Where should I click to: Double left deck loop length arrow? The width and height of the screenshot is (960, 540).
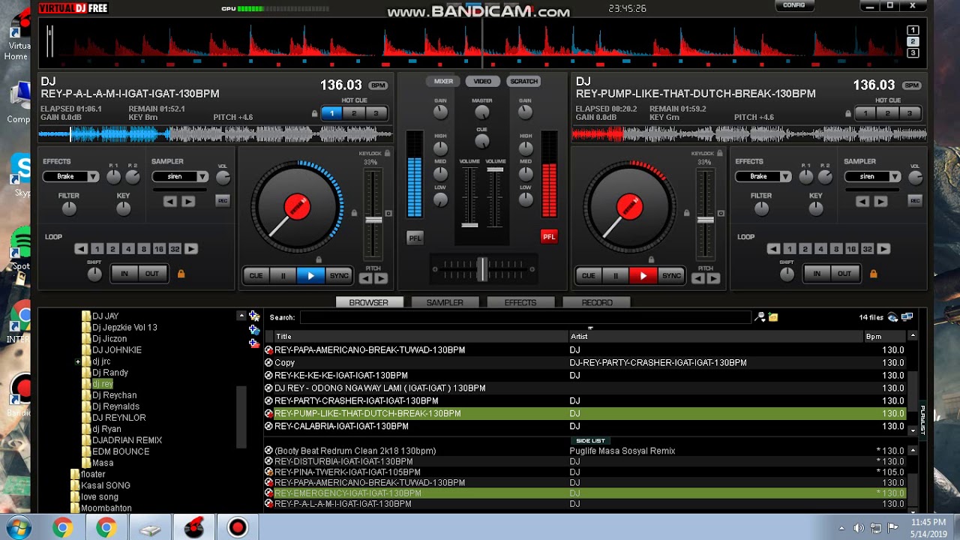click(191, 249)
